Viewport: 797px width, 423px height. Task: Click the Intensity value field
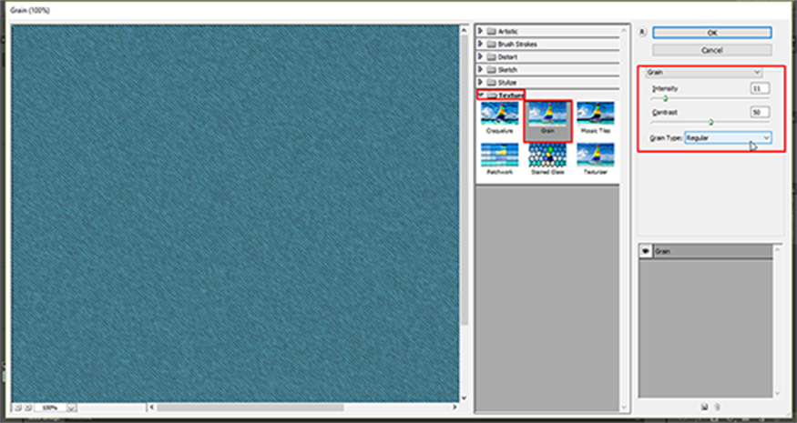[760, 88]
